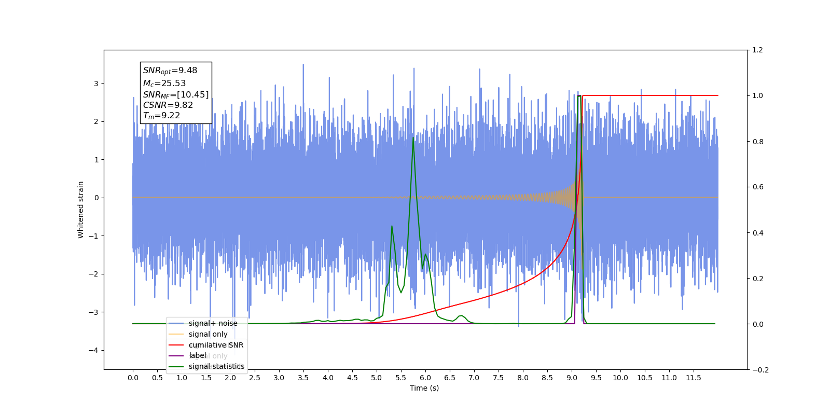Click the 0.0 tick on time axis
Screen dimensions: 830x415
tap(133, 378)
